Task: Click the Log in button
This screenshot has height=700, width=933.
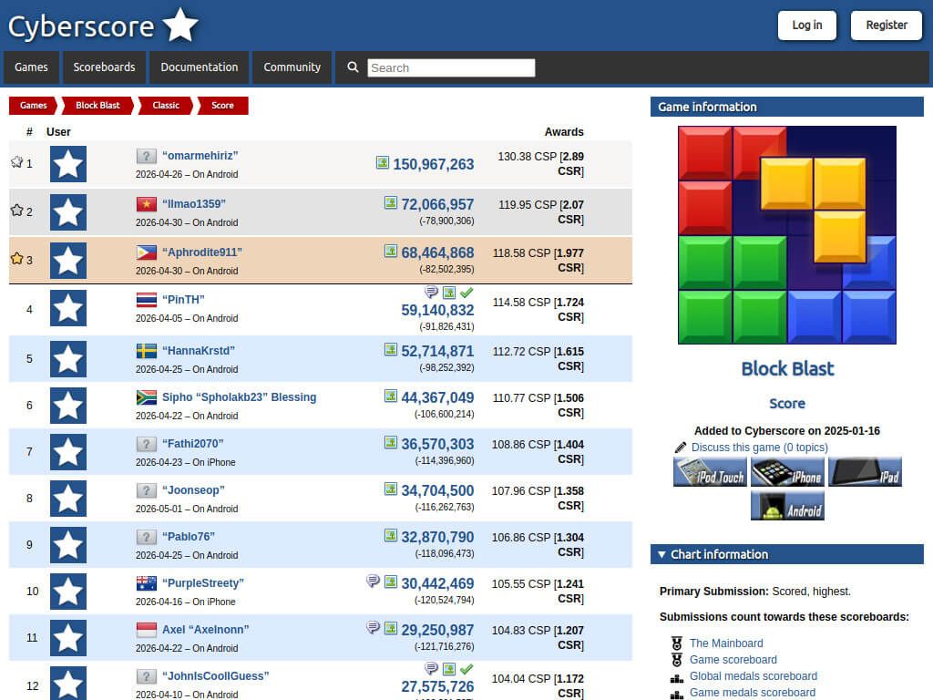Action: (x=807, y=25)
